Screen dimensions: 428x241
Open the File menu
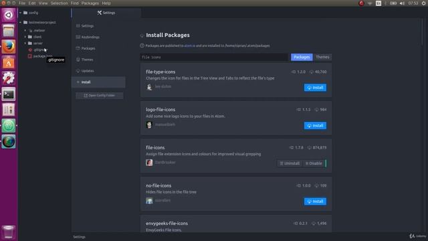pos(22,3)
